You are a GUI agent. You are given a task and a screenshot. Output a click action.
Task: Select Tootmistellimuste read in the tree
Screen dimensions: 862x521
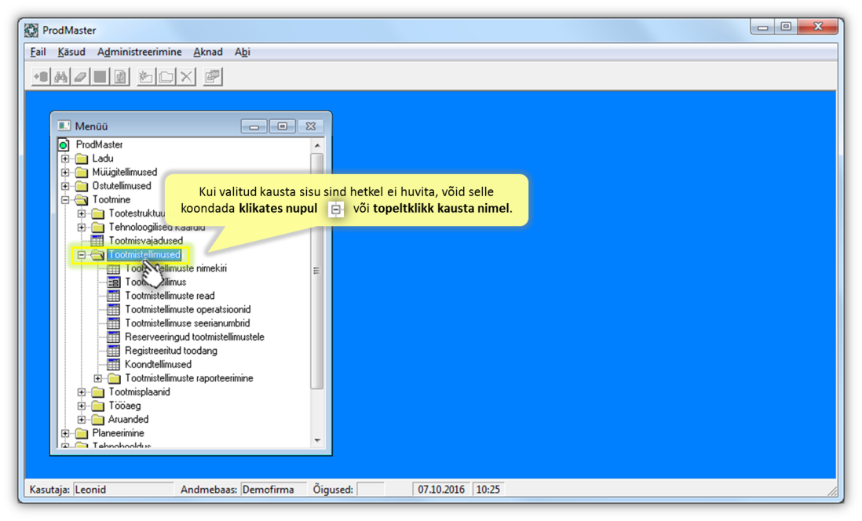click(x=170, y=296)
